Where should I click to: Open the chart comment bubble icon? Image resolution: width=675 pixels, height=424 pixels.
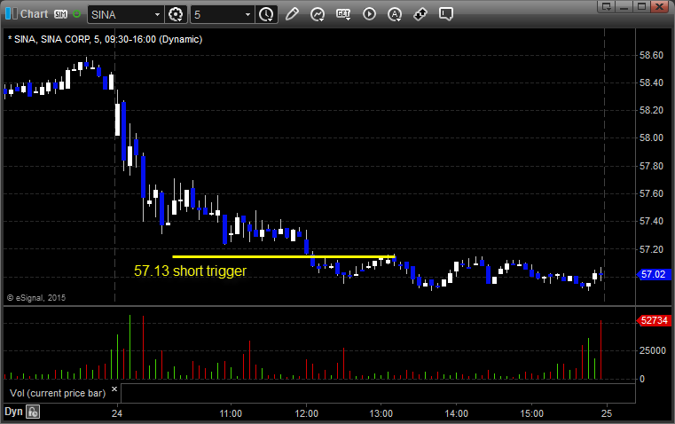pyautogui.click(x=446, y=14)
